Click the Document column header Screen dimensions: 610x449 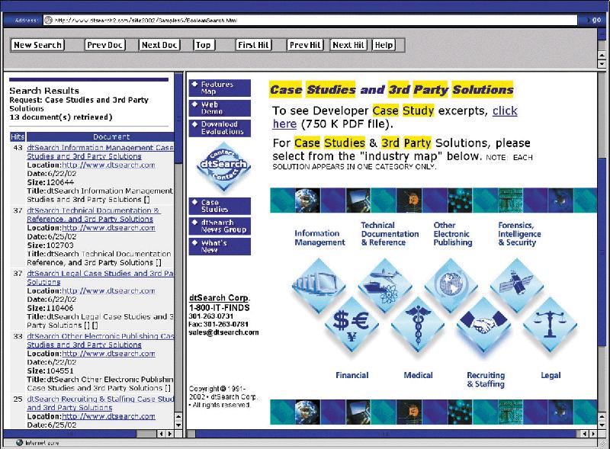101,136
